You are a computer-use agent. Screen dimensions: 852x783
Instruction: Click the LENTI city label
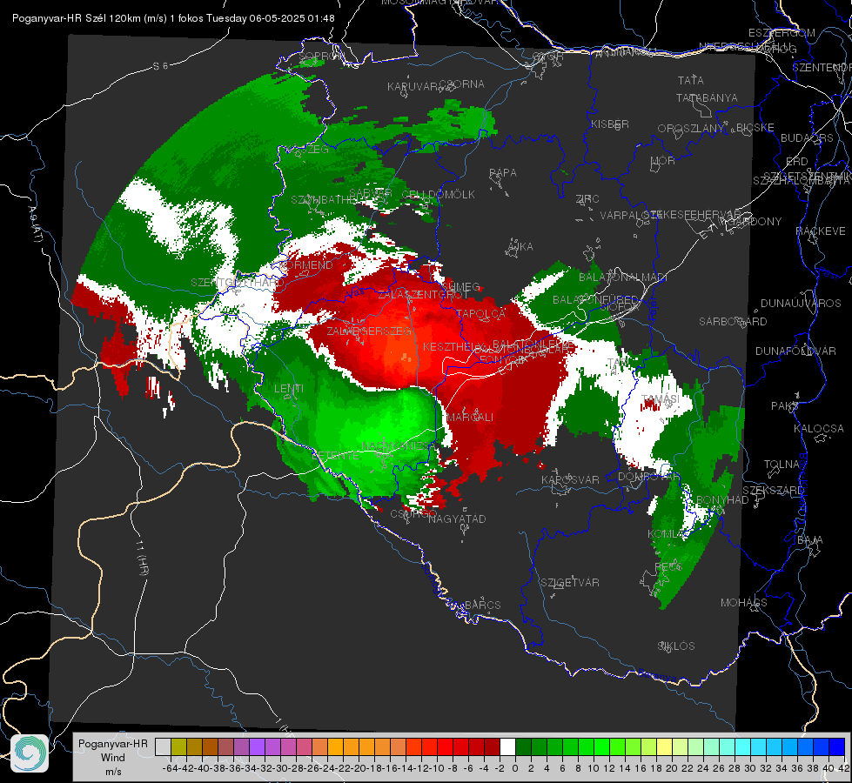click(289, 389)
